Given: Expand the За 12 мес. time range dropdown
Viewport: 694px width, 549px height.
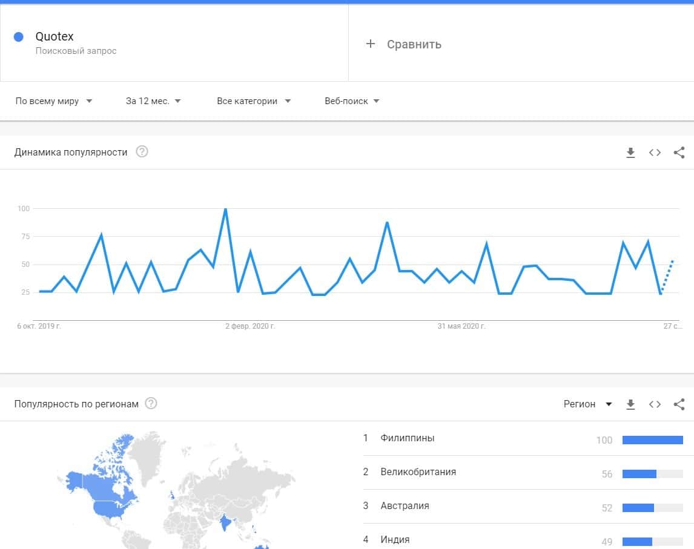Looking at the screenshot, I should [x=153, y=101].
